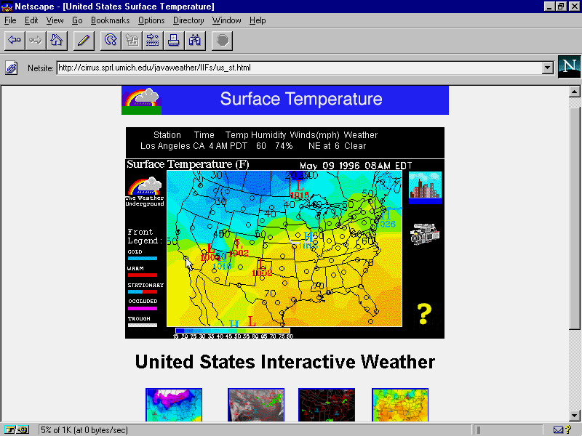The height and width of the screenshot is (436, 582).
Task: Print the page using the printer icon
Action: tap(174, 40)
